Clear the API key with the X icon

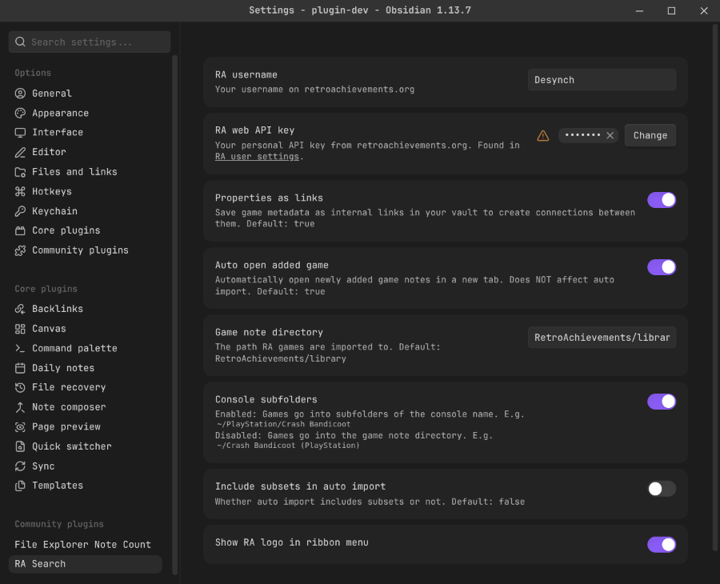point(610,135)
